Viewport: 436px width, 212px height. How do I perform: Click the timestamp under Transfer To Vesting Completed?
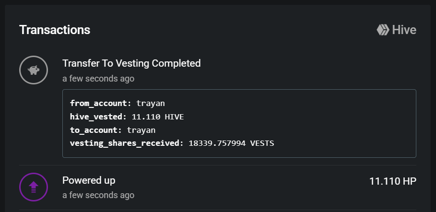pyautogui.click(x=98, y=79)
